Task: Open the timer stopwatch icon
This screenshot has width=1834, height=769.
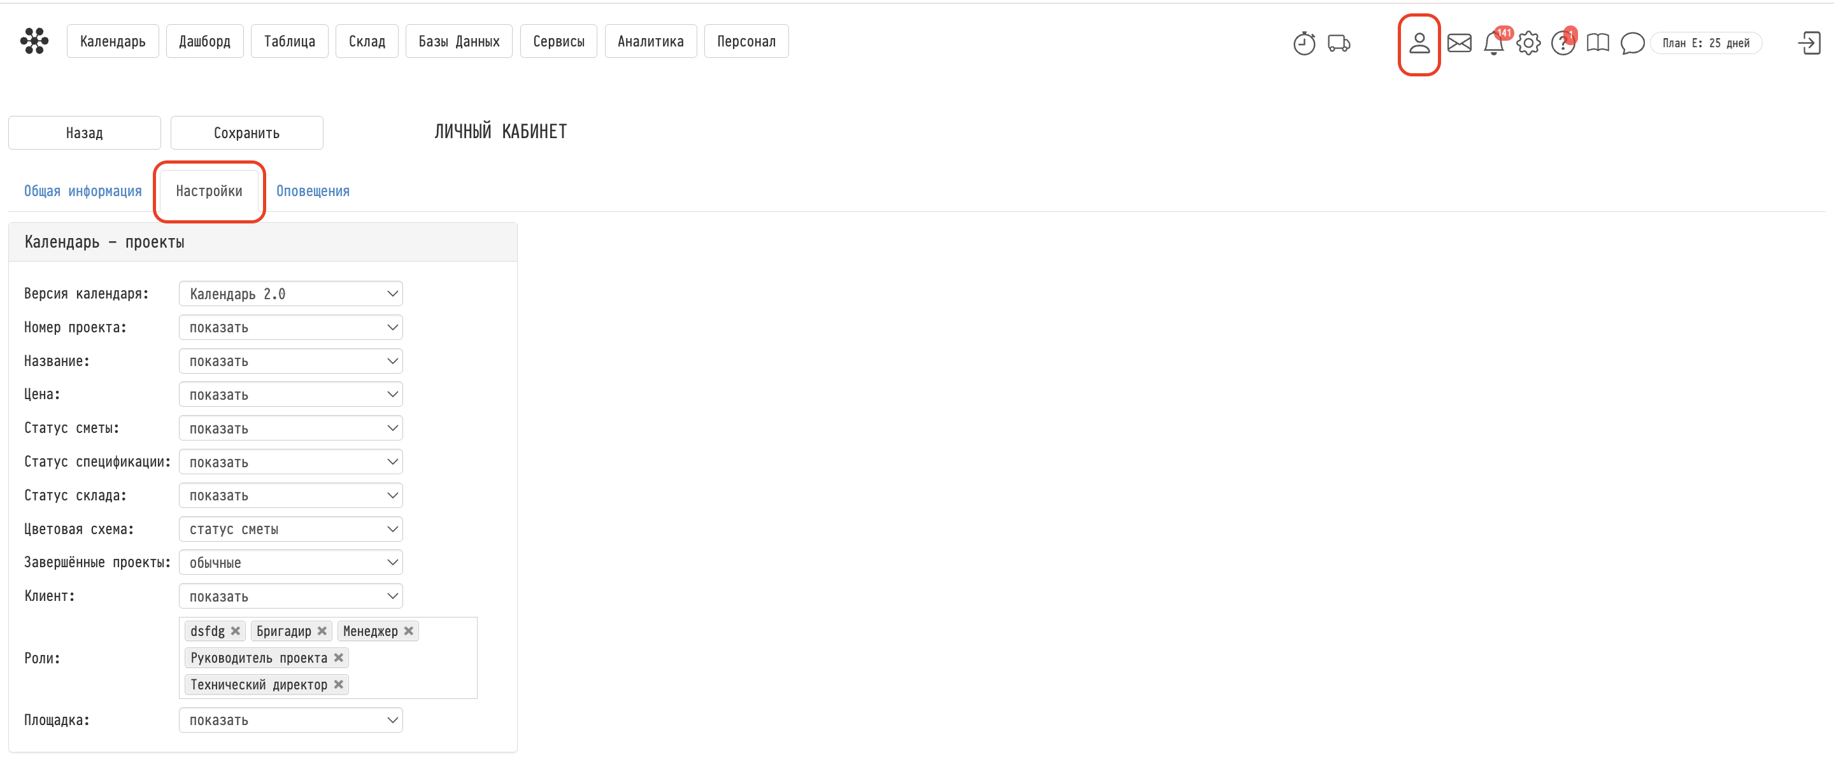Action: 1304,43
